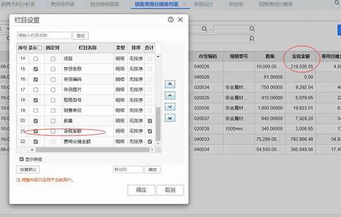This screenshot has height=217, width=341.
Task: Switch to the 单据设计 tab
Action: (203, 4)
